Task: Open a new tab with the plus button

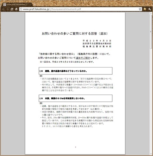Action: [x=35, y=4]
